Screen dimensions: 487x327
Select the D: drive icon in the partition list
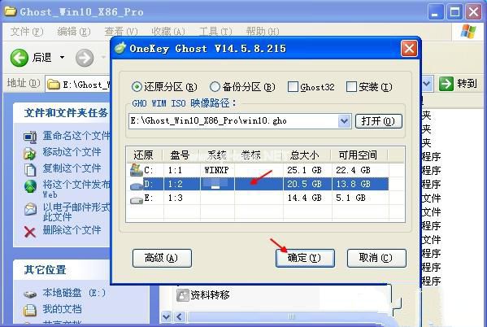137,185
